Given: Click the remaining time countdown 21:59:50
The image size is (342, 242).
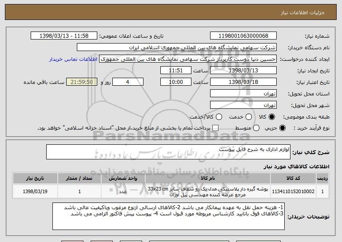Looking at the screenshot, I should point(82,82).
